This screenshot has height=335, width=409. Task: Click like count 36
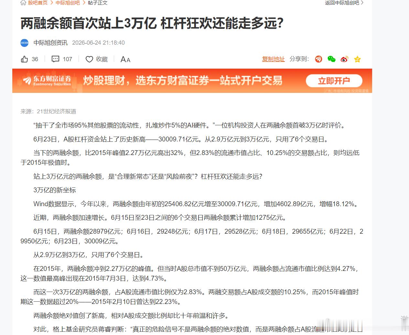click(35, 59)
